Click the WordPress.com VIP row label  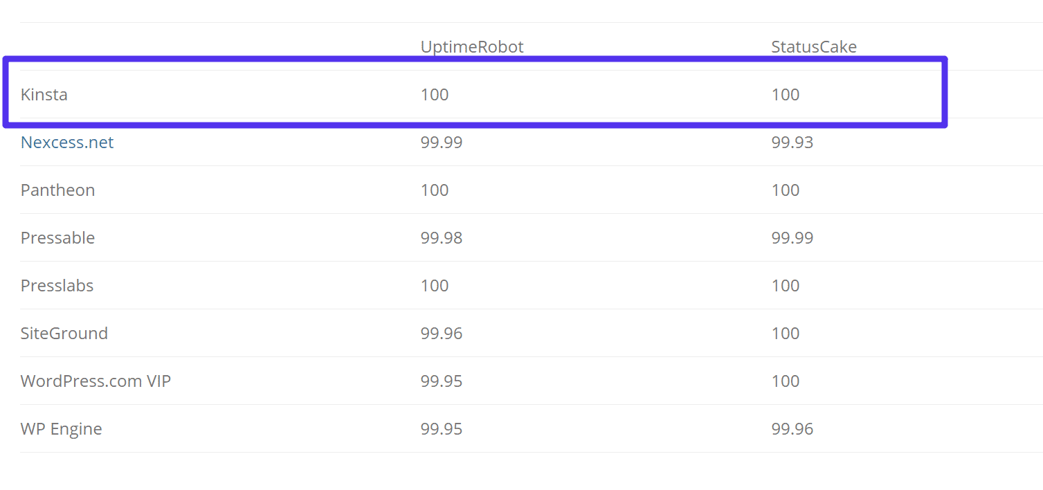pos(96,381)
